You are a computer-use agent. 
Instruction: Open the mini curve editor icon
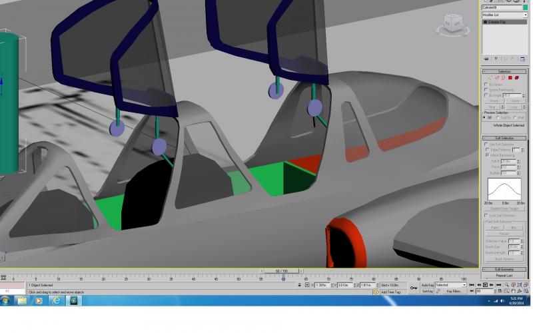pyautogui.click(x=3, y=278)
